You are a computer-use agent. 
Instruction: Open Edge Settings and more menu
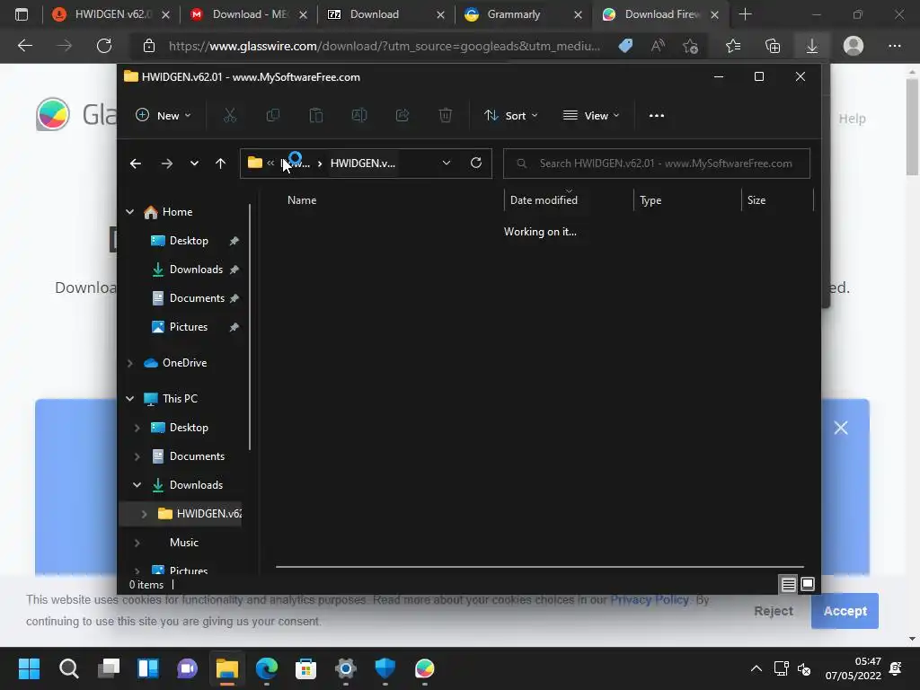[894, 46]
